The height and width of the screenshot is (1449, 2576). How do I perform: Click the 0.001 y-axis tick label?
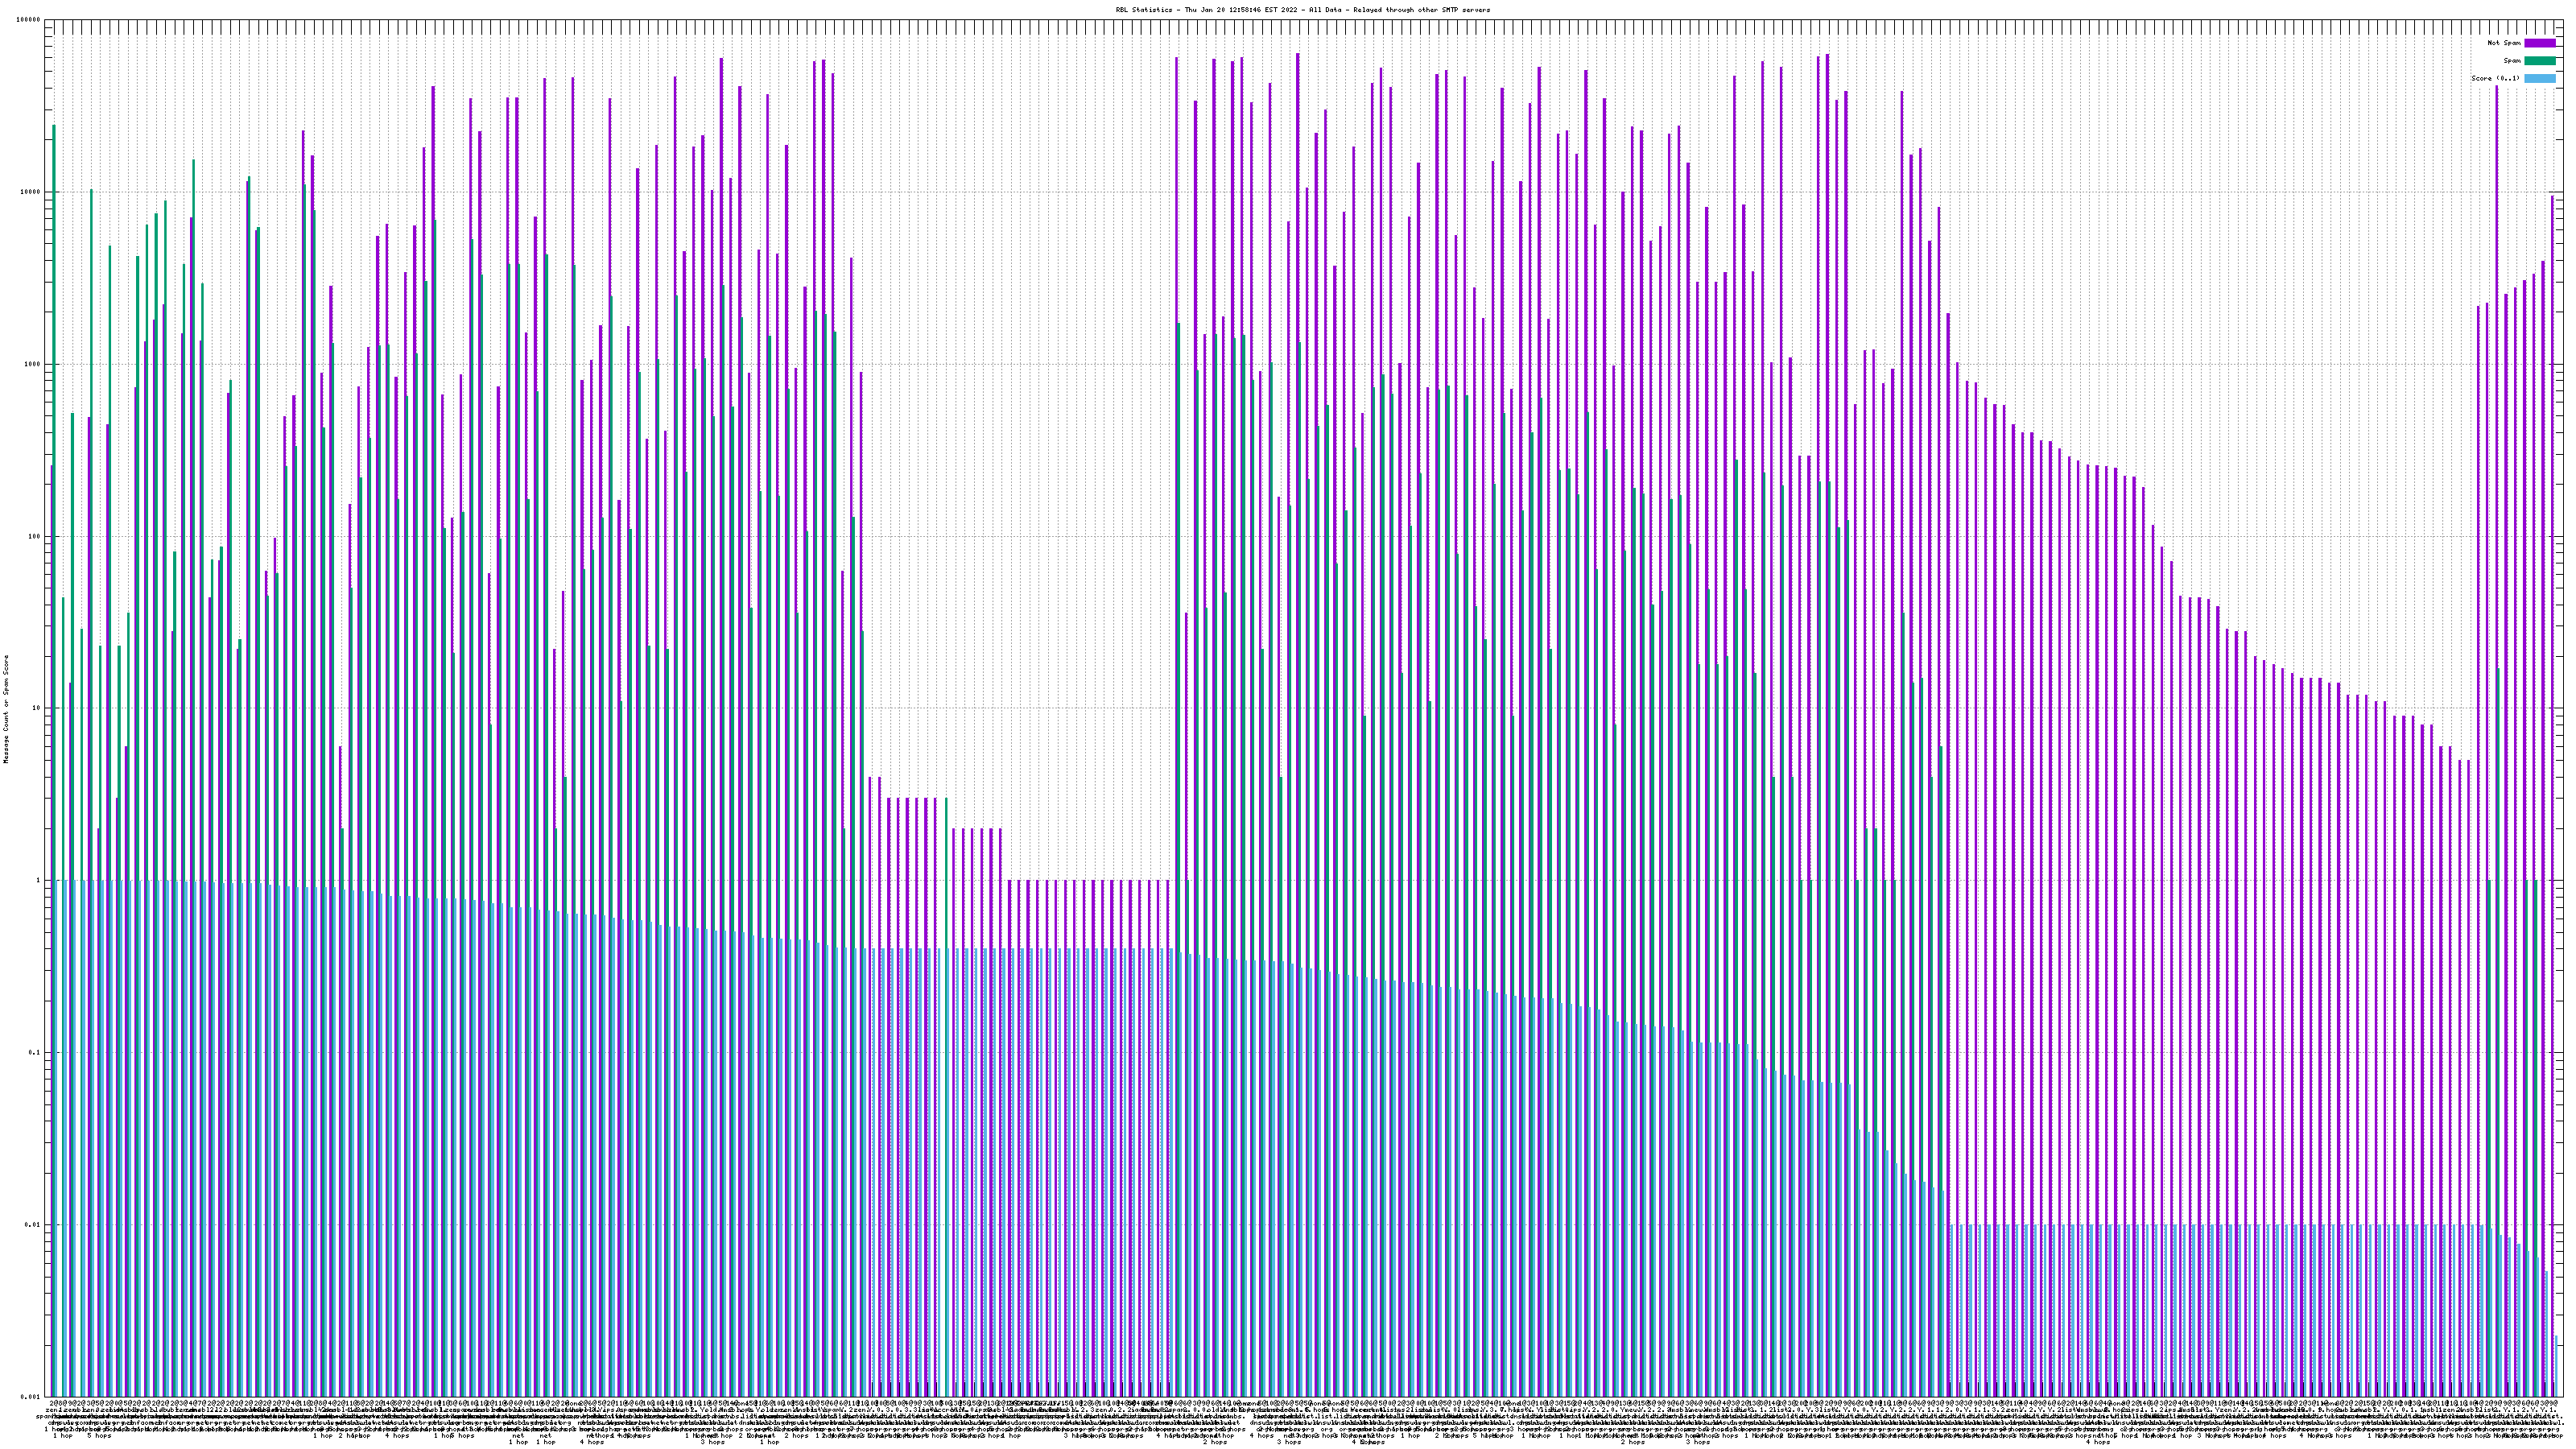pos(30,1396)
